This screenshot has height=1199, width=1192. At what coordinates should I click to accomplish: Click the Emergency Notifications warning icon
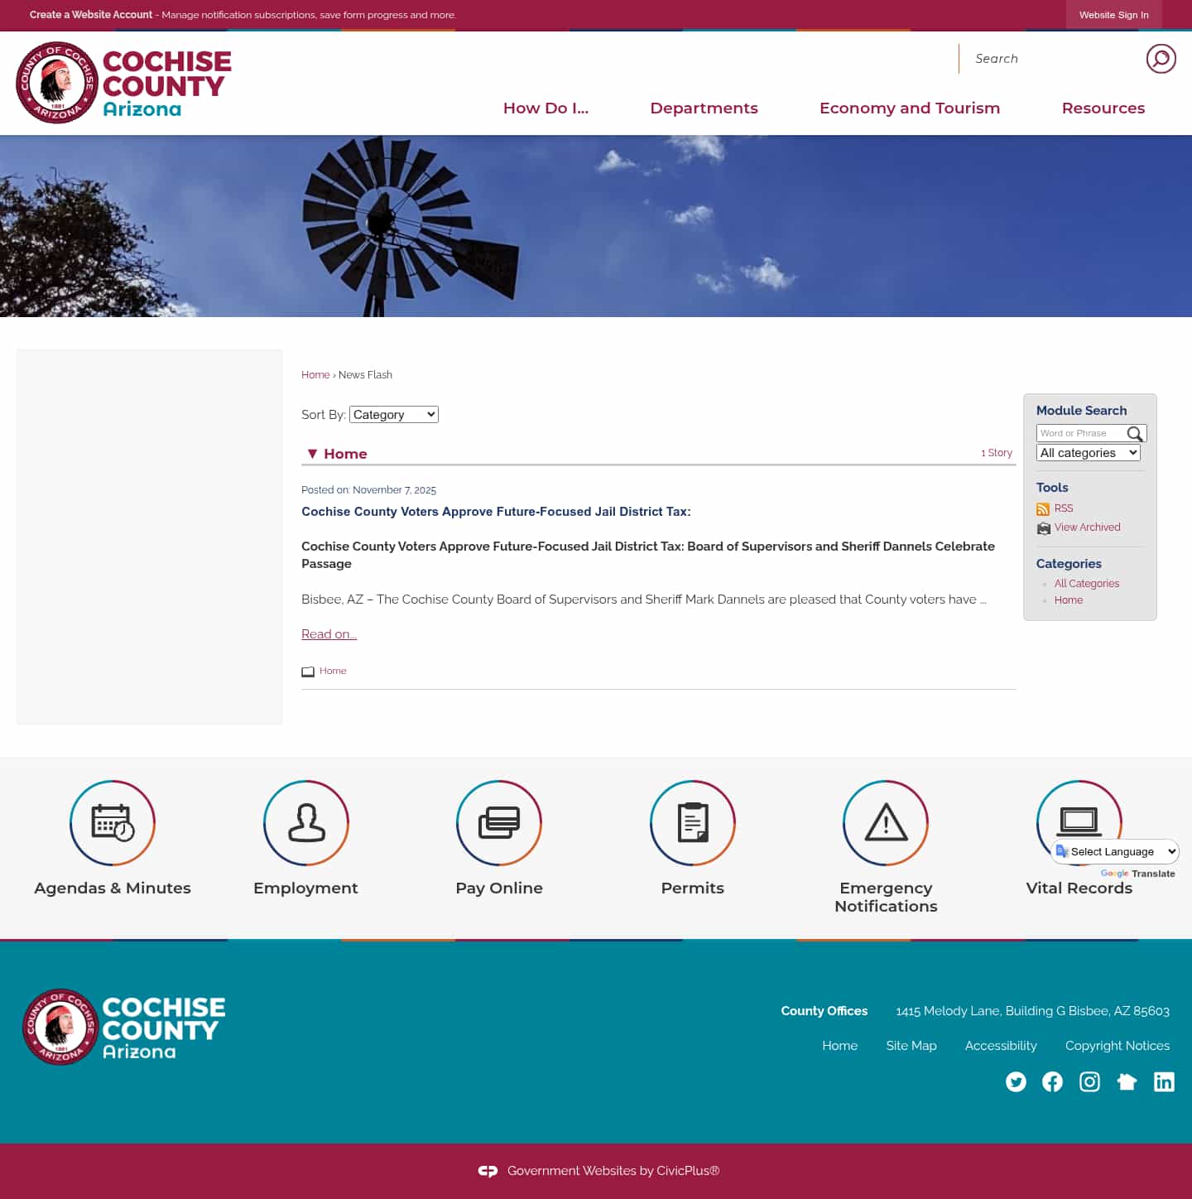coord(886,823)
